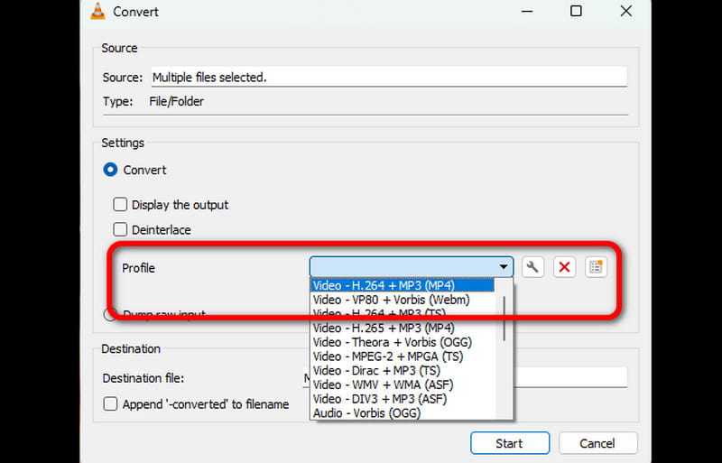The image size is (722, 463).
Task: Click the Cancel button
Action: [597, 443]
